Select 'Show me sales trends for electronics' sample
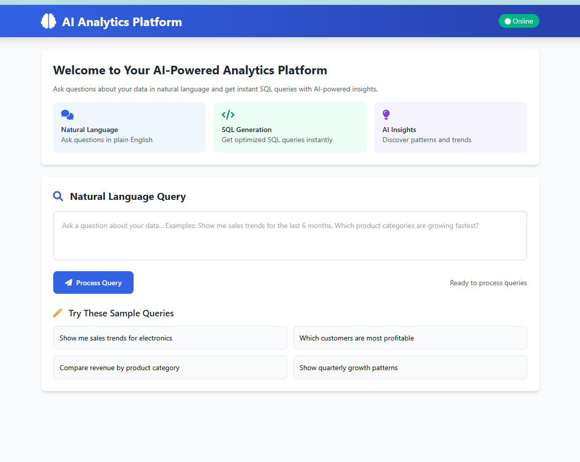Screen dimensions: 580x462 pos(170,338)
